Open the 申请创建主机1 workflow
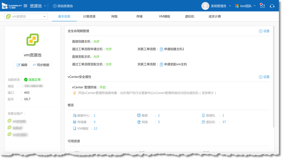 point(174,49)
